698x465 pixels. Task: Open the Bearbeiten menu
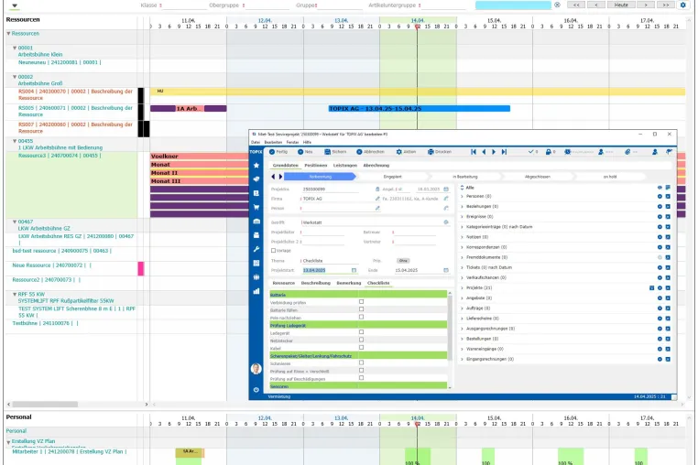coord(273,143)
